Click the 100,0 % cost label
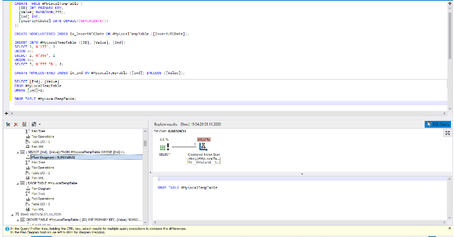Screen dimensions: 454x237 tap(204, 139)
